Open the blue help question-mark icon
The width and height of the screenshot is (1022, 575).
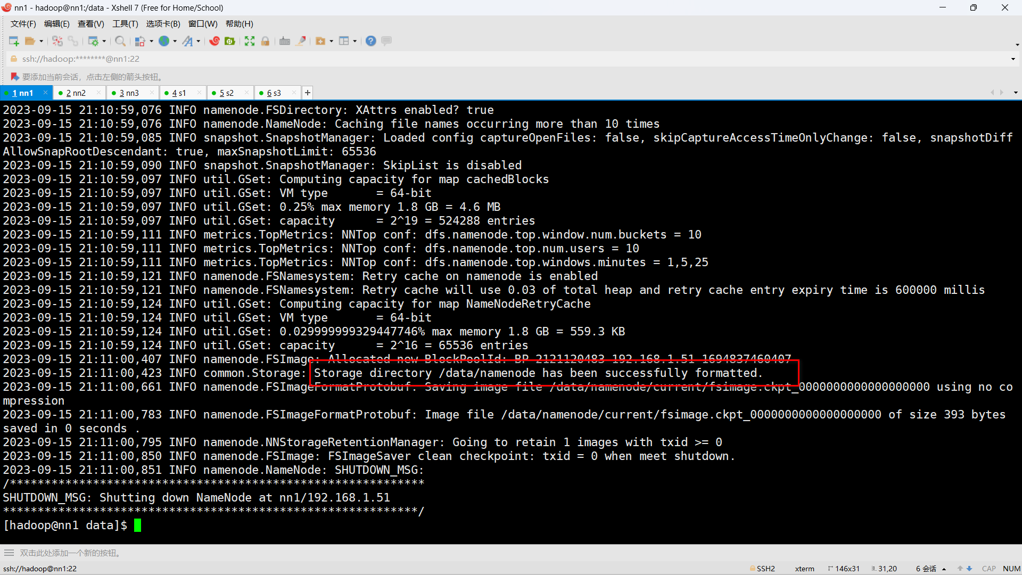(x=371, y=41)
